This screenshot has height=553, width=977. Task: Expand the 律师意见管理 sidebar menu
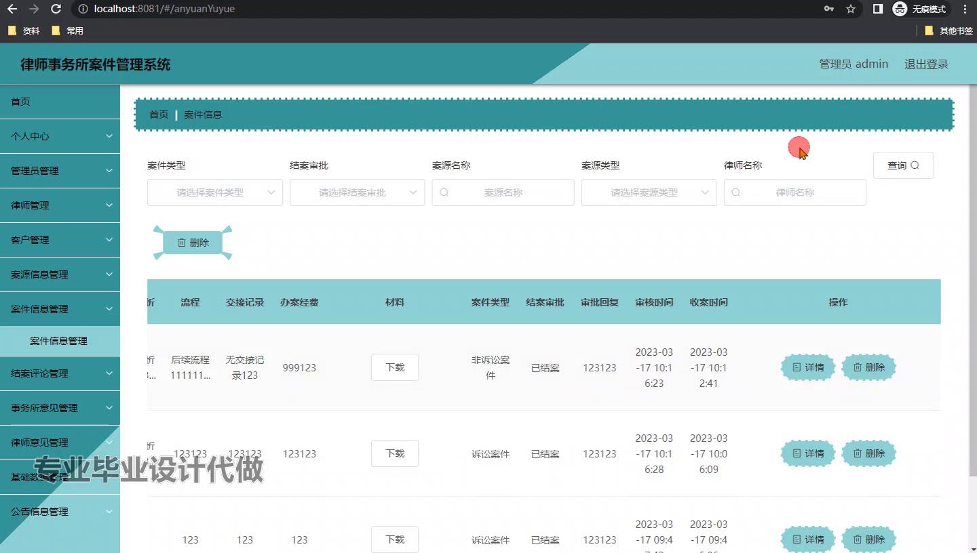click(60, 443)
